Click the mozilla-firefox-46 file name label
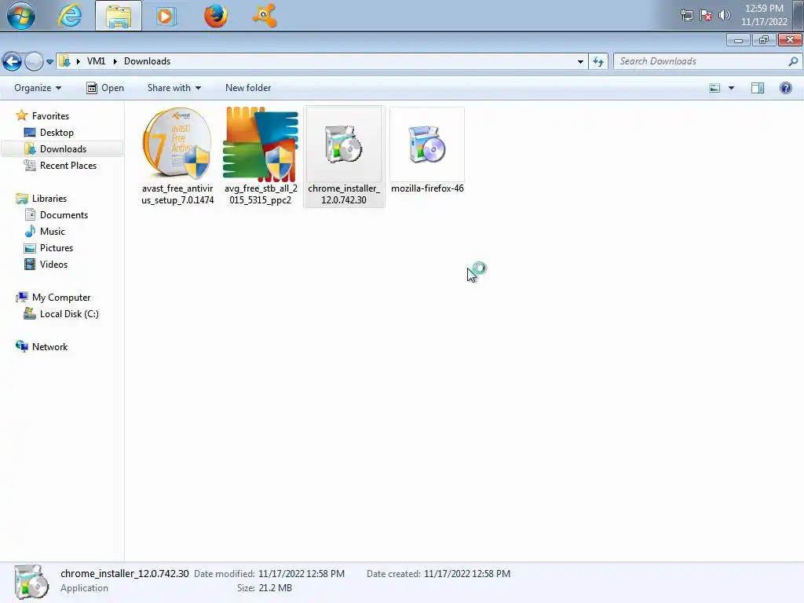The width and height of the screenshot is (804, 603). [x=427, y=188]
